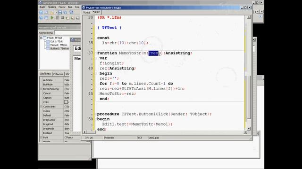Screen dimensions: 302x169
Task: Click the Save All toolbar icon
Action: pos(65,13)
